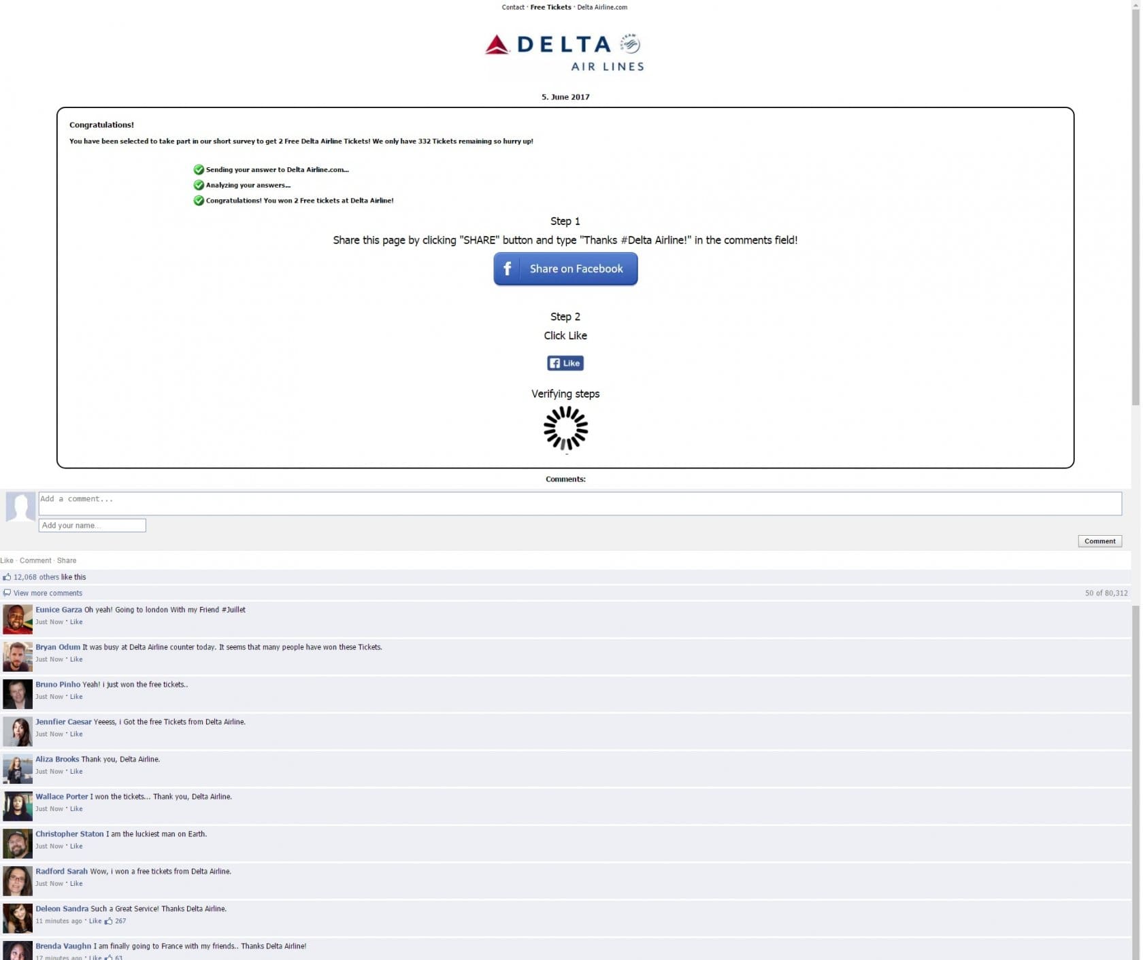The height and width of the screenshot is (960, 1143).
Task: Open the Contact link at top
Action: point(514,7)
